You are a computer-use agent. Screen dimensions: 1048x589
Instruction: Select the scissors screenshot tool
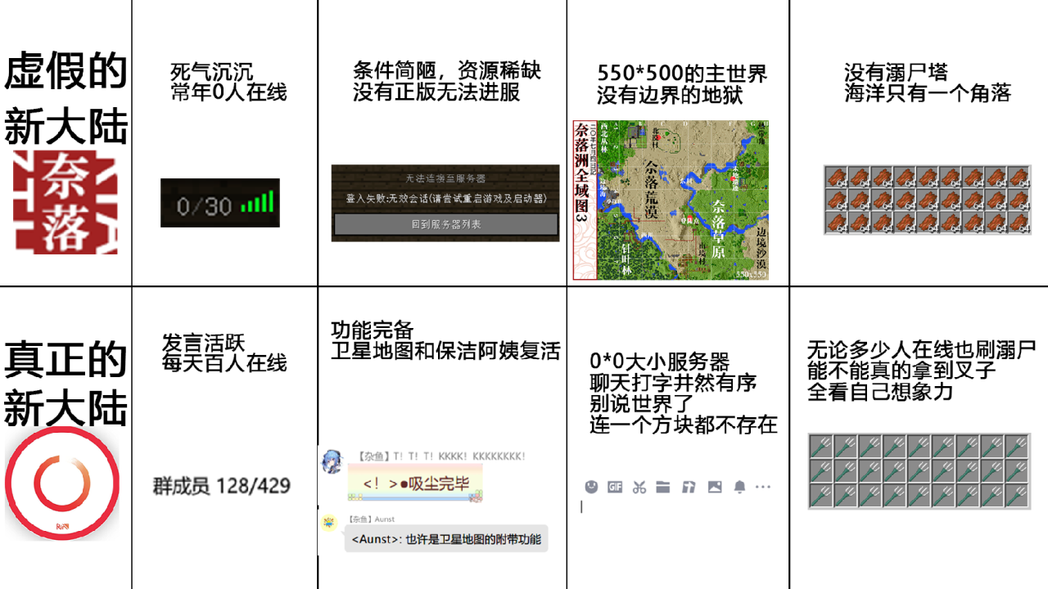(639, 487)
